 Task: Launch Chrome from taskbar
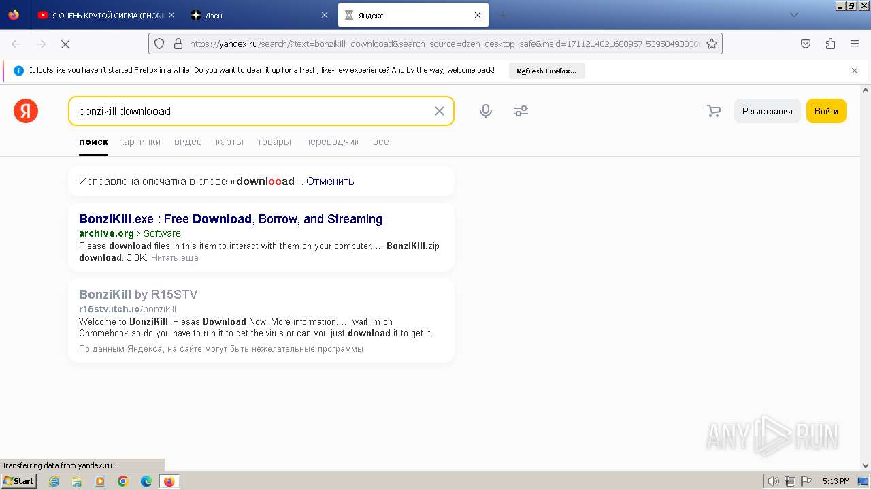pyautogui.click(x=123, y=481)
